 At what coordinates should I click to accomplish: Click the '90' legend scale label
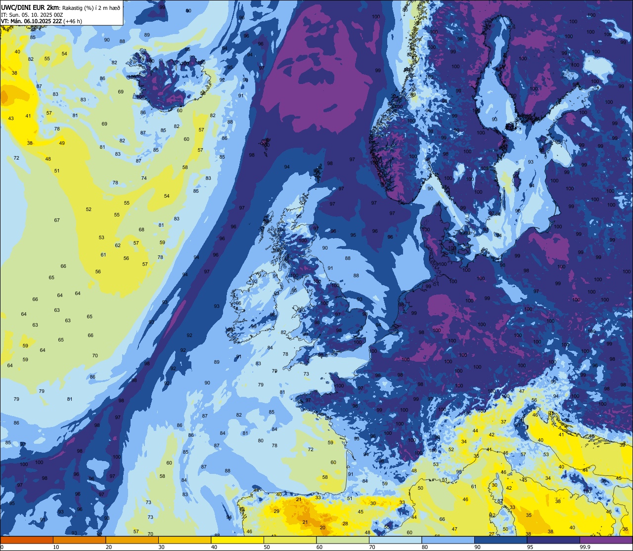[x=477, y=547]
